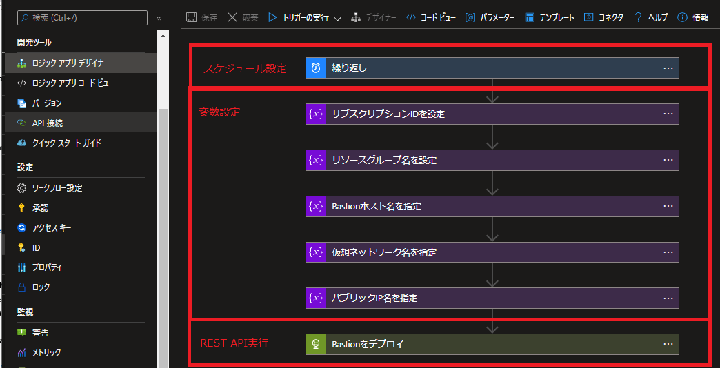Select ロジック アプリ コード ビュー in sidebar

click(x=81, y=83)
